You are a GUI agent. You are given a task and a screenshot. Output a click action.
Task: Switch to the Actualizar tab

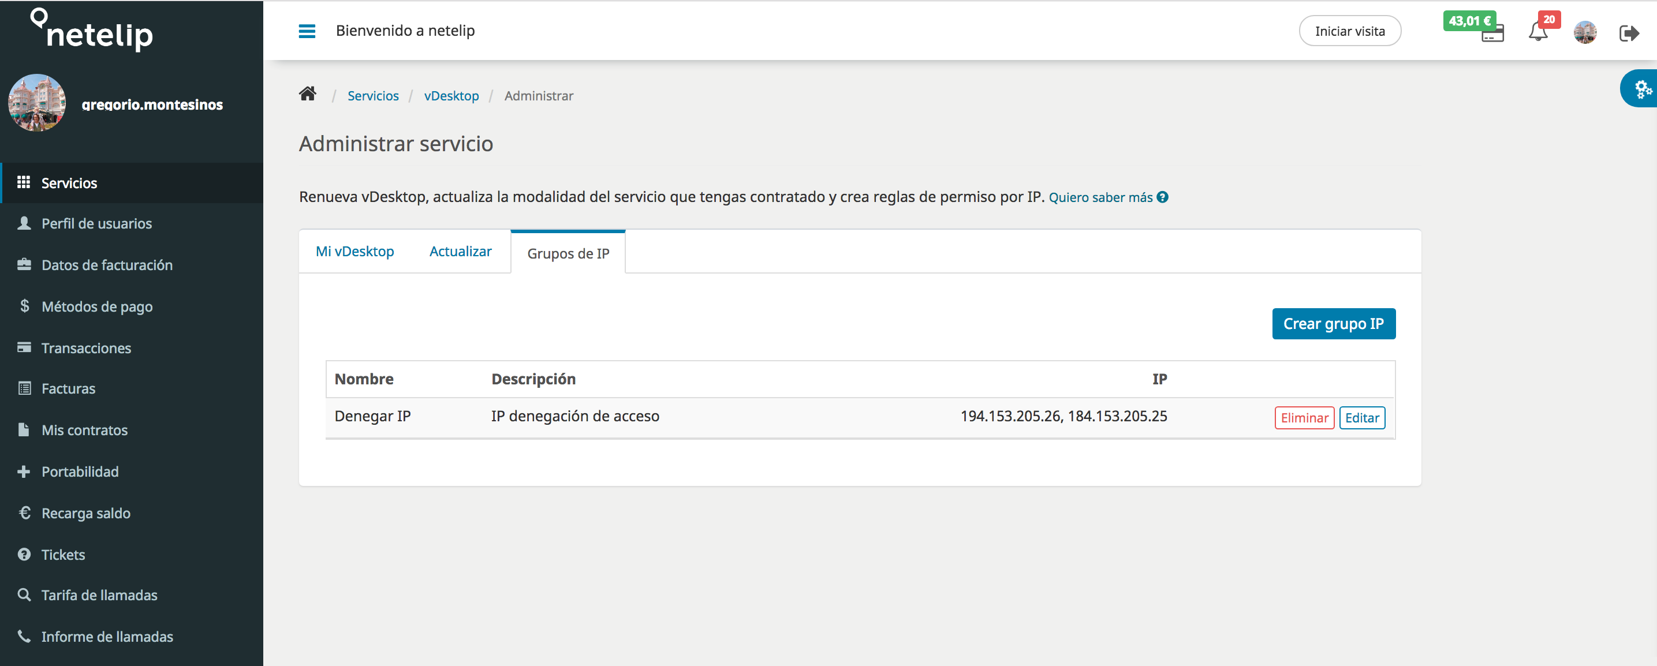[461, 252]
